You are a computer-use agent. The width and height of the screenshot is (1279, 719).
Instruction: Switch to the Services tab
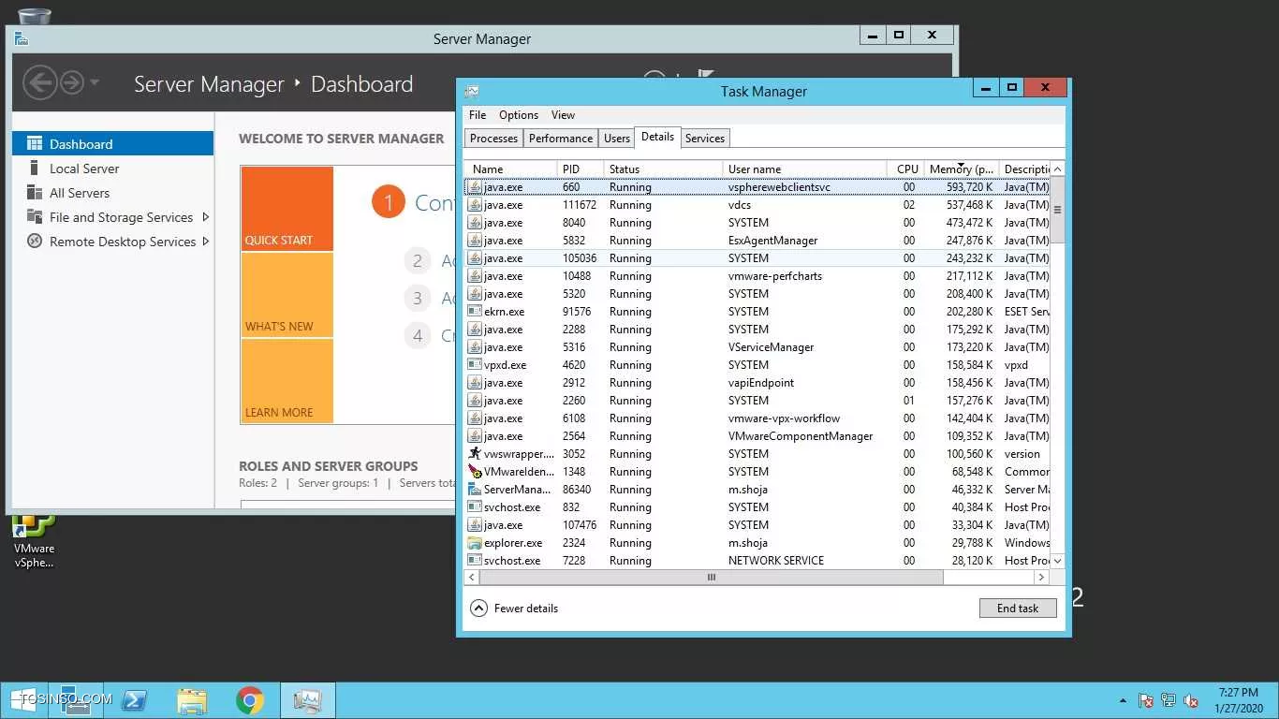705,139
